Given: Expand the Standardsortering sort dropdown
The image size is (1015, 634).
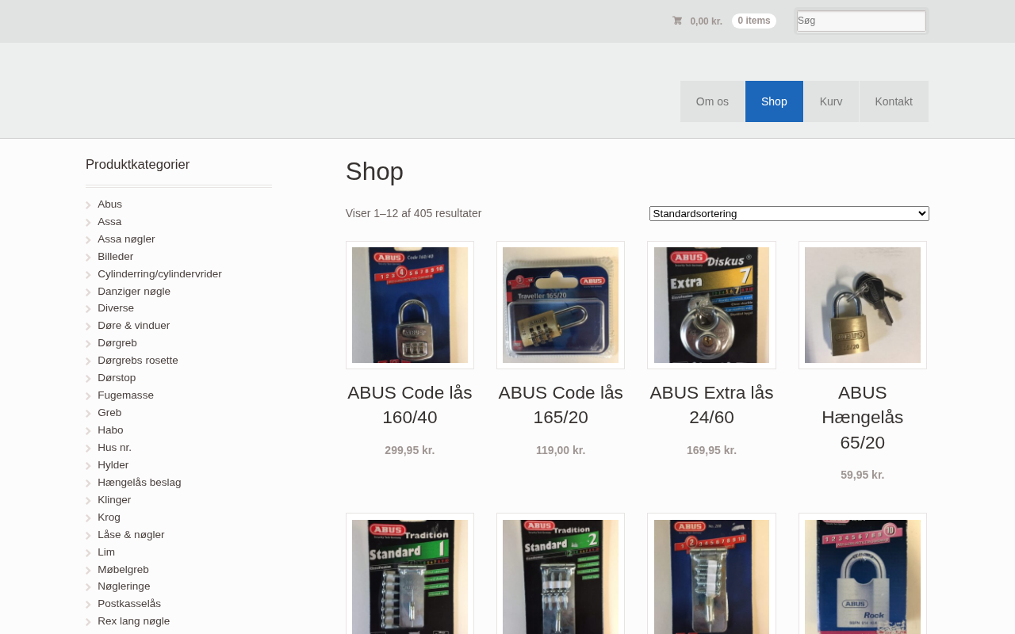Looking at the screenshot, I should tap(789, 213).
